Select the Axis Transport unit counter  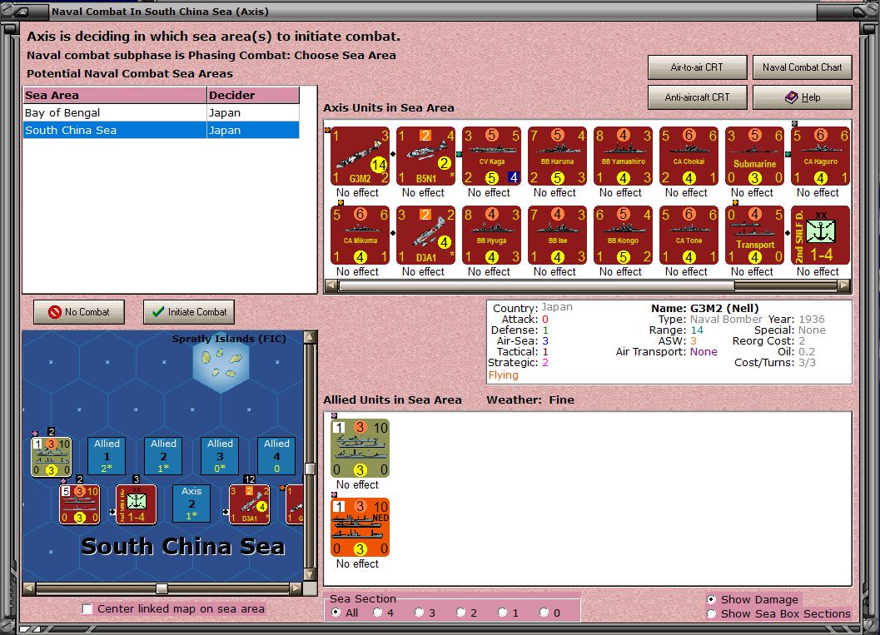tap(754, 235)
